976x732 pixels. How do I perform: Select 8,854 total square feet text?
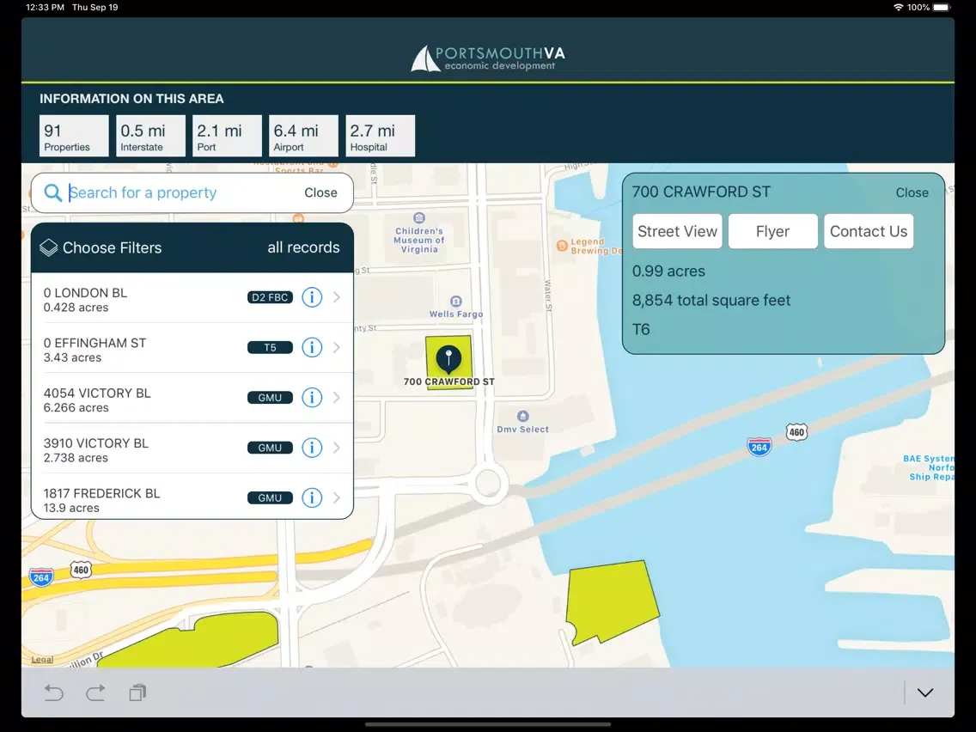(711, 301)
